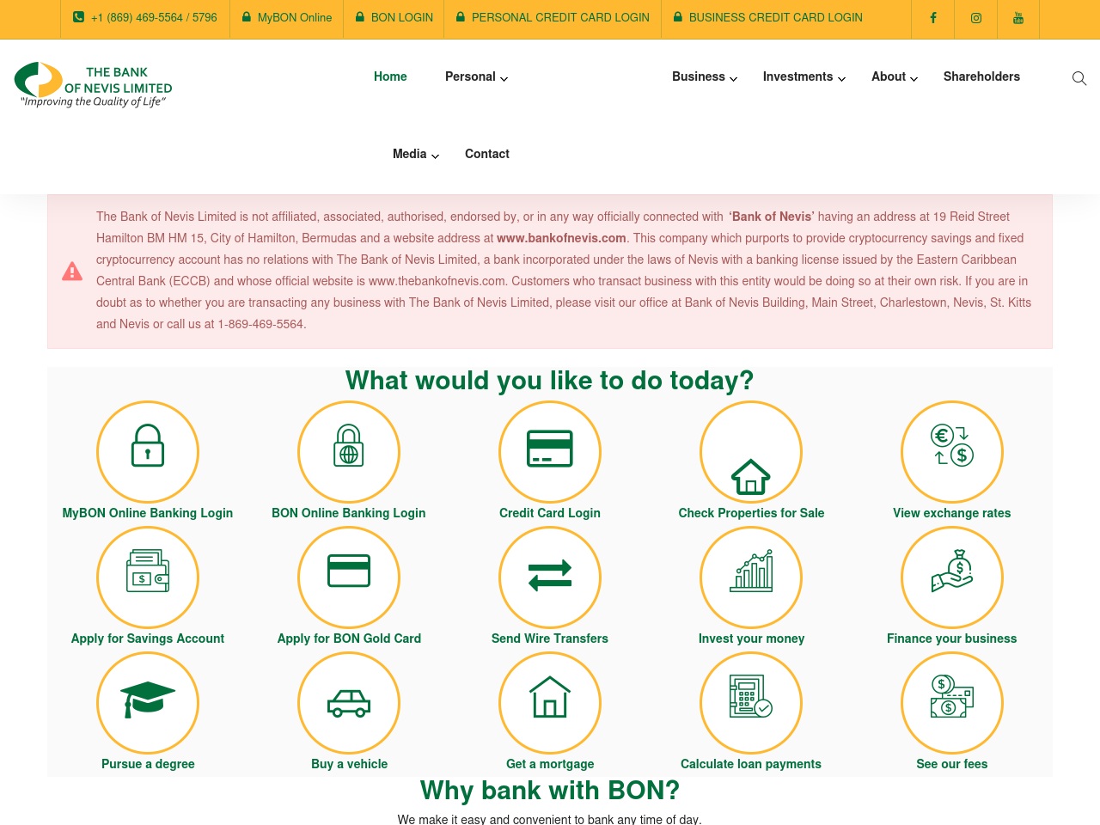Click the red warning triangle icon

(72, 272)
